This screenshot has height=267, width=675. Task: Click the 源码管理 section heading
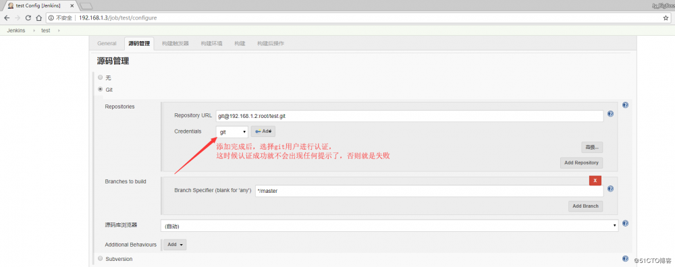[x=113, y=61]
